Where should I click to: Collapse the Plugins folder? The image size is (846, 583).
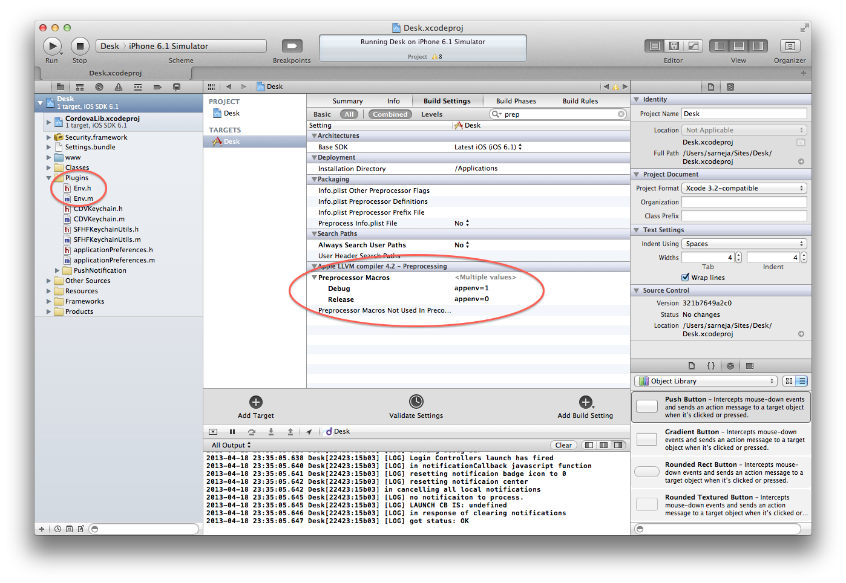coord(48,178)
